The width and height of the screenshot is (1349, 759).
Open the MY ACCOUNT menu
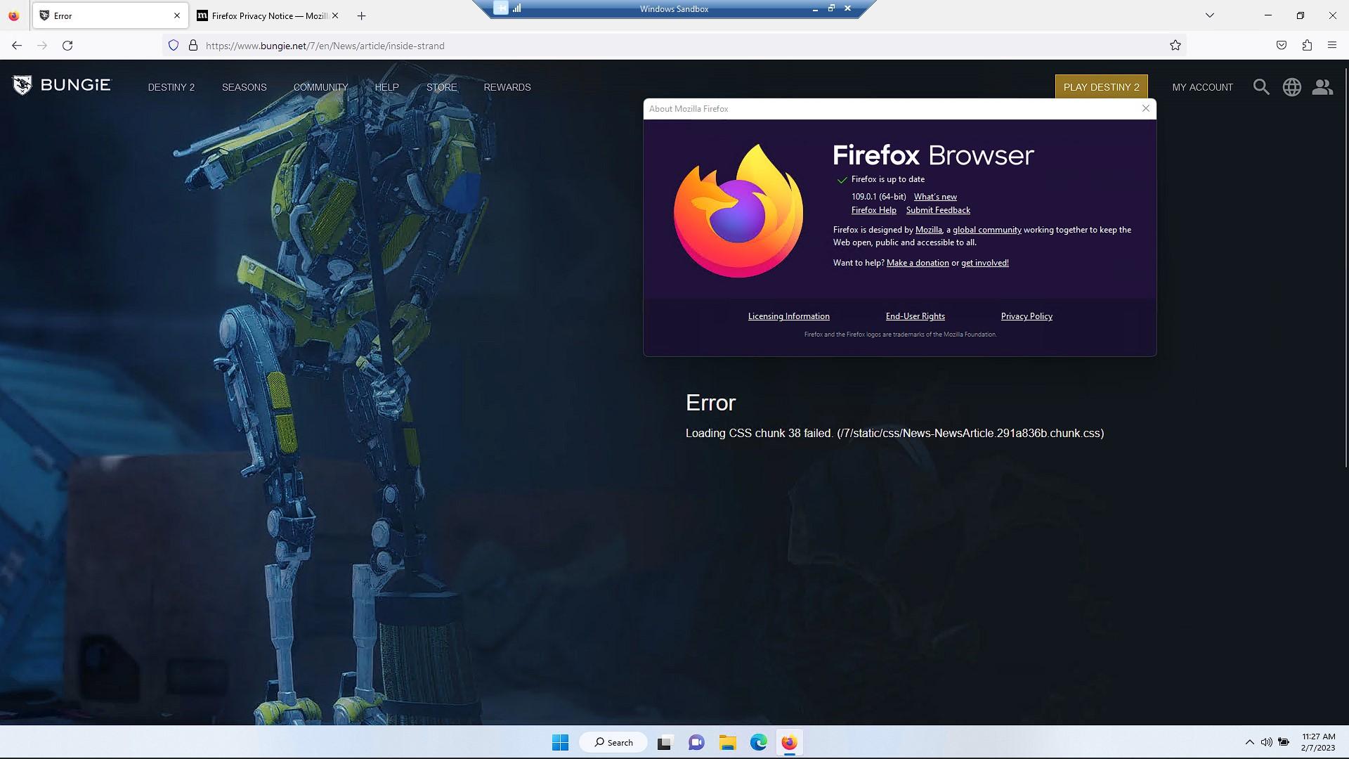(1201, 87)
